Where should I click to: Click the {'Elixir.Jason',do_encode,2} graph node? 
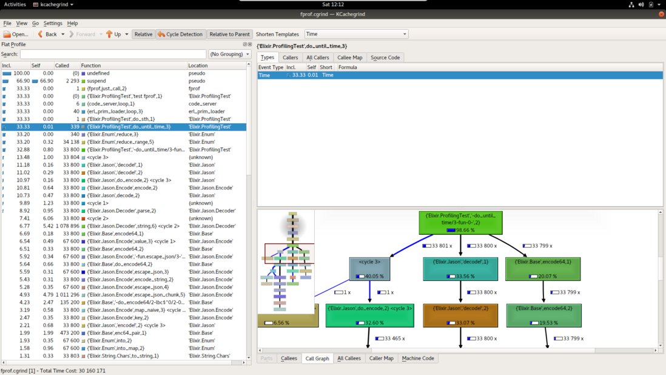(x=369, y=316)
